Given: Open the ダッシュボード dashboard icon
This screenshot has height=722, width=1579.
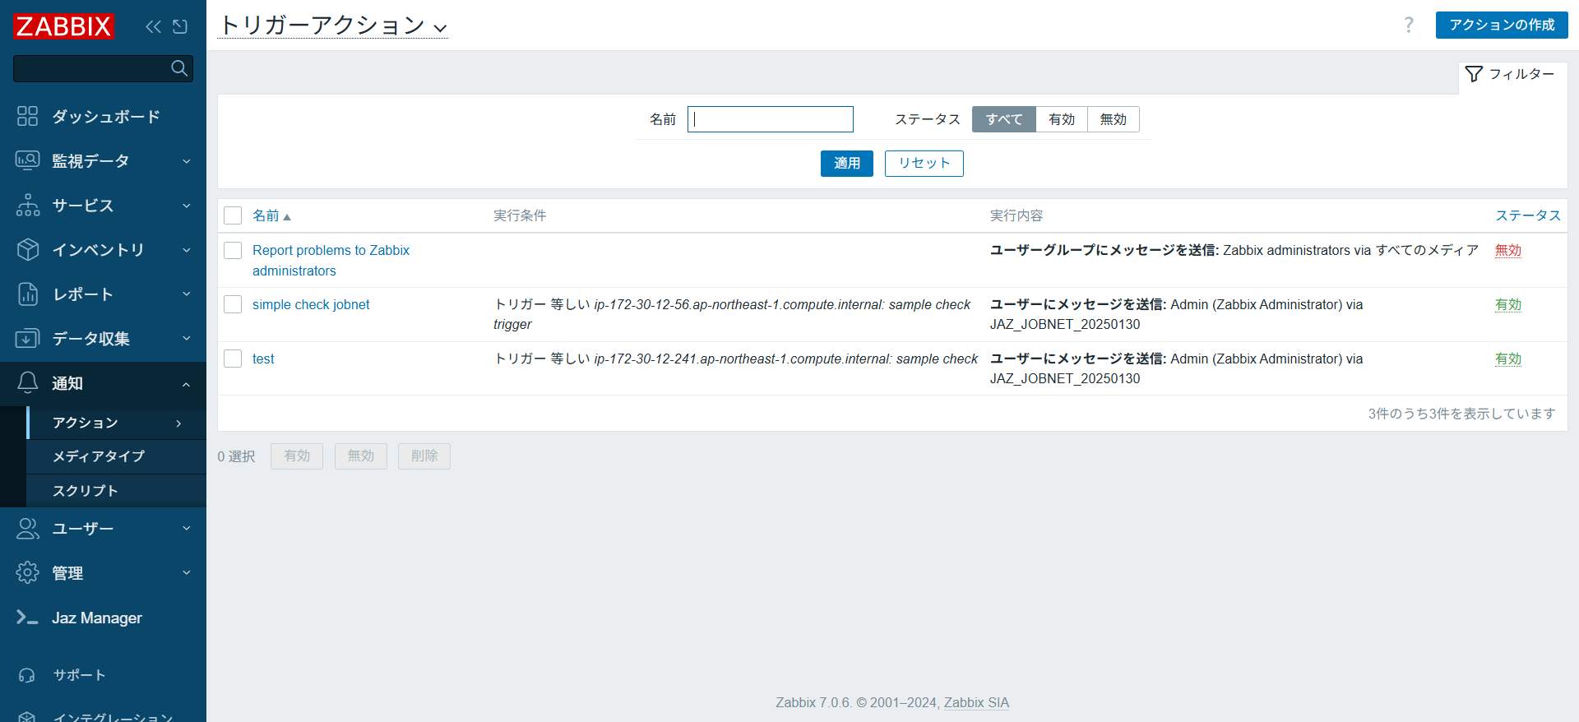Looking at the screenshot, I should (x=27, y=116).
